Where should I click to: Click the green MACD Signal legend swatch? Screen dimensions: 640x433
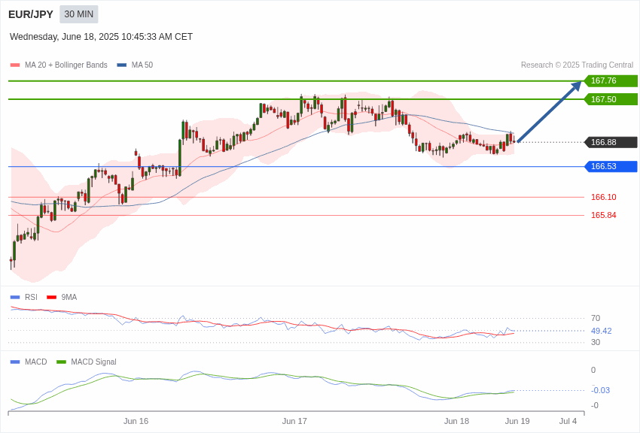61,362
